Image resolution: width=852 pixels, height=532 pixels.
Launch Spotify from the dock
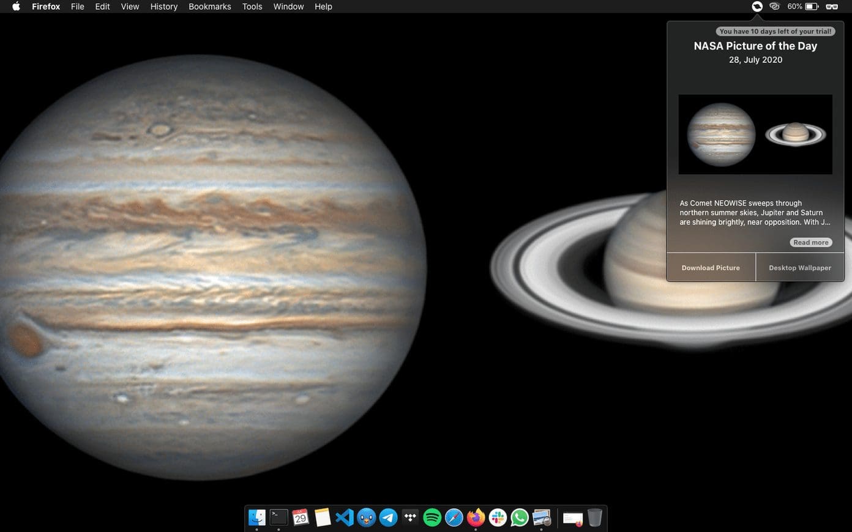pyautogui.click(x=432, y=517)
